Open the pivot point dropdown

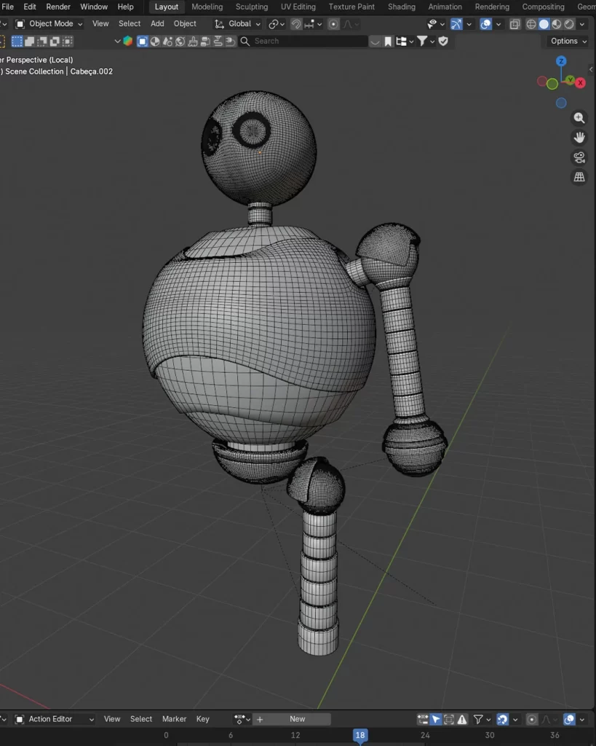(277, 24)
